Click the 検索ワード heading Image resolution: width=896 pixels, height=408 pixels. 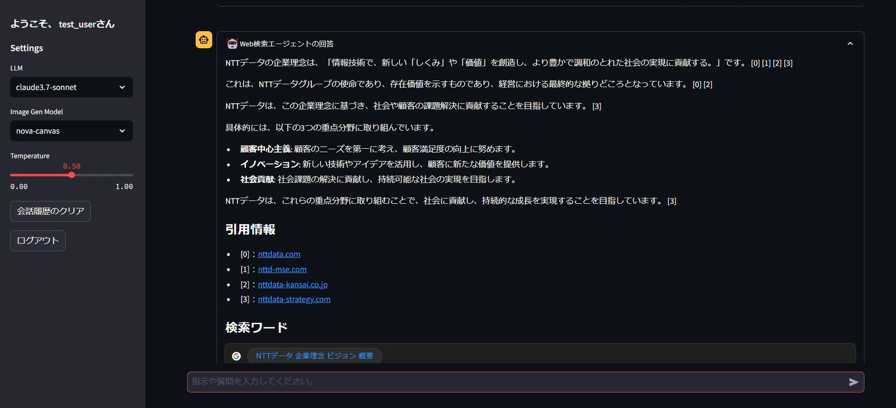(257, 328)
